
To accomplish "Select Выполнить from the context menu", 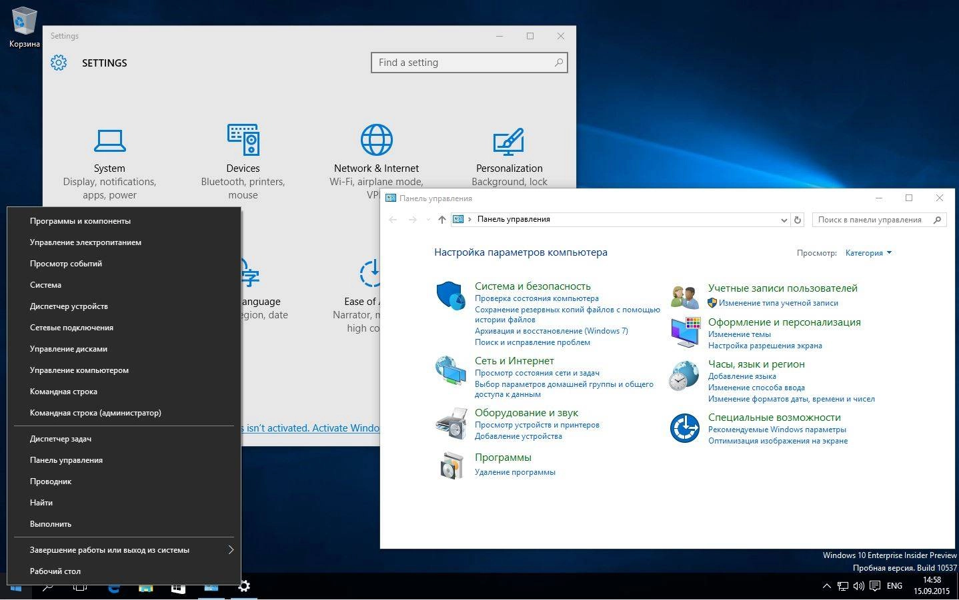I will click(x=123, y=524).
